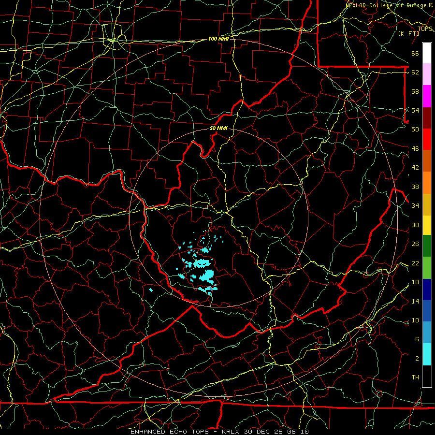This screenshot has height=435, width=435.
Task: Click the legend value "14"
Action: 415,301
